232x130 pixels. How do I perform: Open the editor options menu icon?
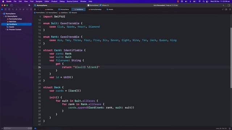point(223,9)
